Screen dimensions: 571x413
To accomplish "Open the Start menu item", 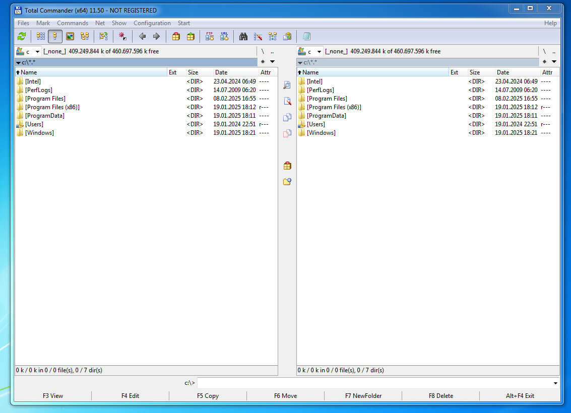I will coord(183,23).
